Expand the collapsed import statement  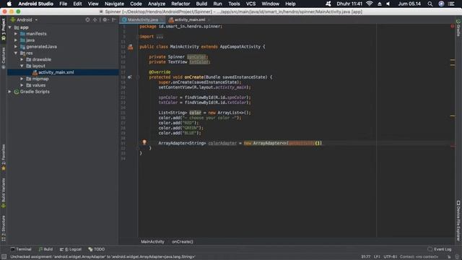click(x=160, y=37)
